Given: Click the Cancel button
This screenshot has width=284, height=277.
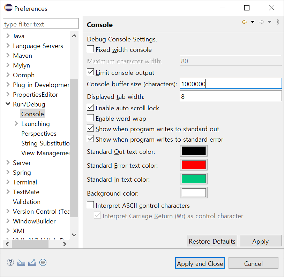Looking at the screenshot, I should pyautogui.click(x=253, y=263).
